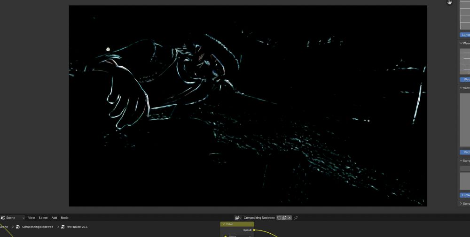The height and width of the screenshot is (237, 470).
Task: Click the Luma button in Sample Line panel
Action: click(x=465, y=195)
